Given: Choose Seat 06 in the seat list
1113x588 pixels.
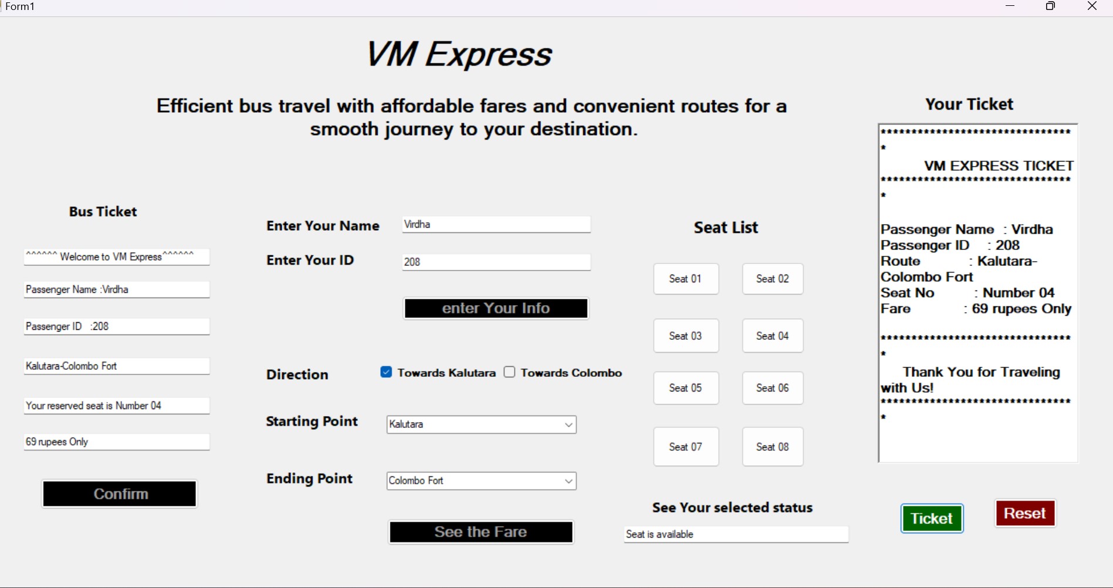Looking at the screenshot, I should pos(772,388).
